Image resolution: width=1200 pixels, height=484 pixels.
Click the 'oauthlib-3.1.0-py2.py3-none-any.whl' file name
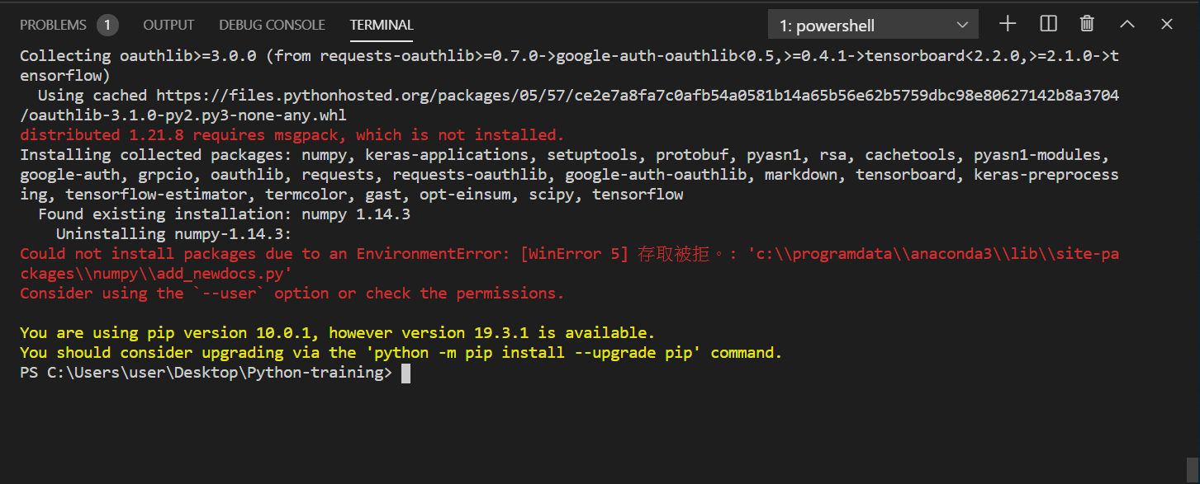187,115
